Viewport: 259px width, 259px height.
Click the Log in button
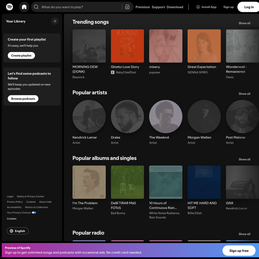coord(249,7)
